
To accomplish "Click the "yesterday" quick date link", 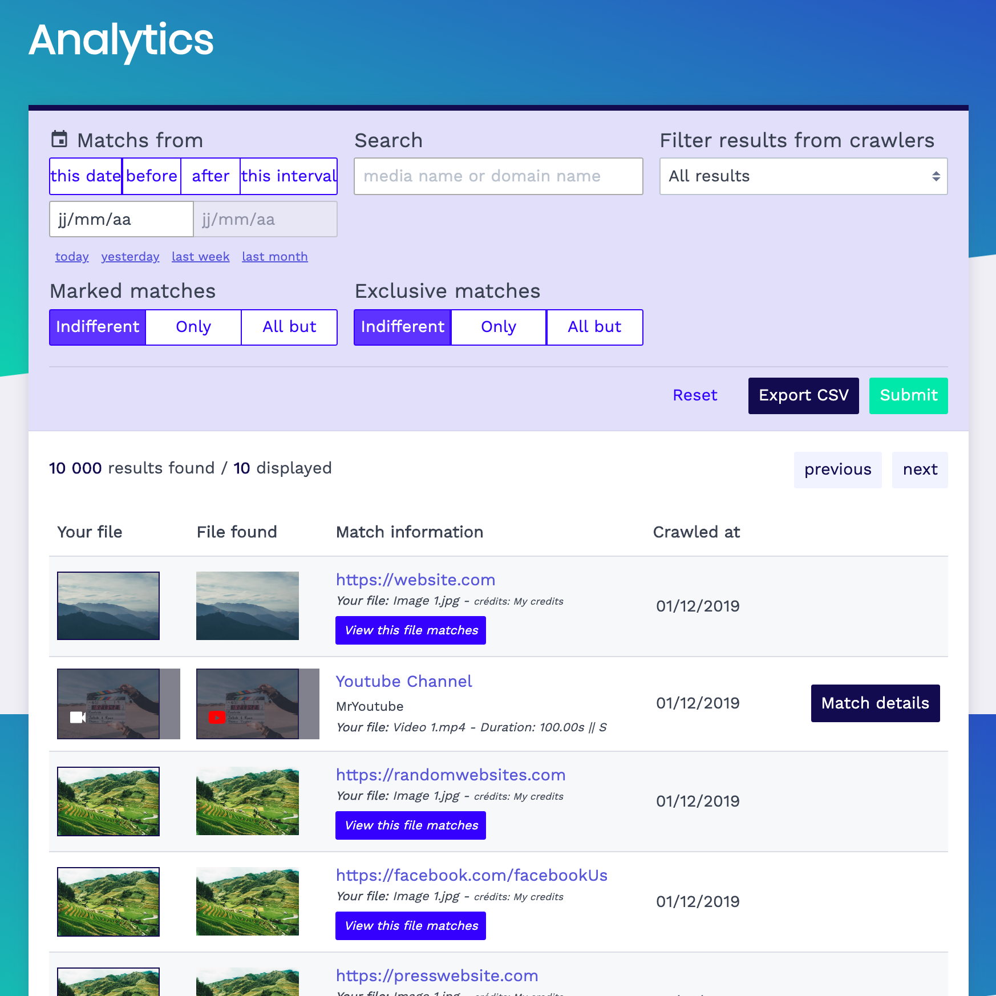I will pos(130,257).
